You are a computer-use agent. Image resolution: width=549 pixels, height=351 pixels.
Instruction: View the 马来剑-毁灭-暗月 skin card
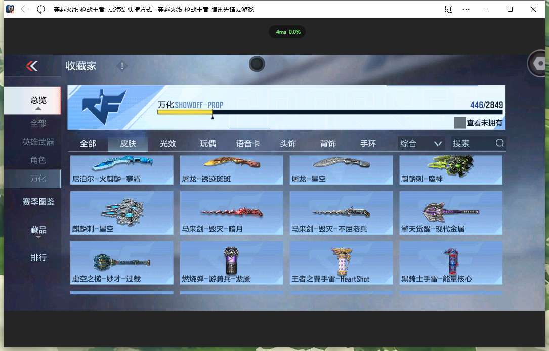tap(231, 213)
